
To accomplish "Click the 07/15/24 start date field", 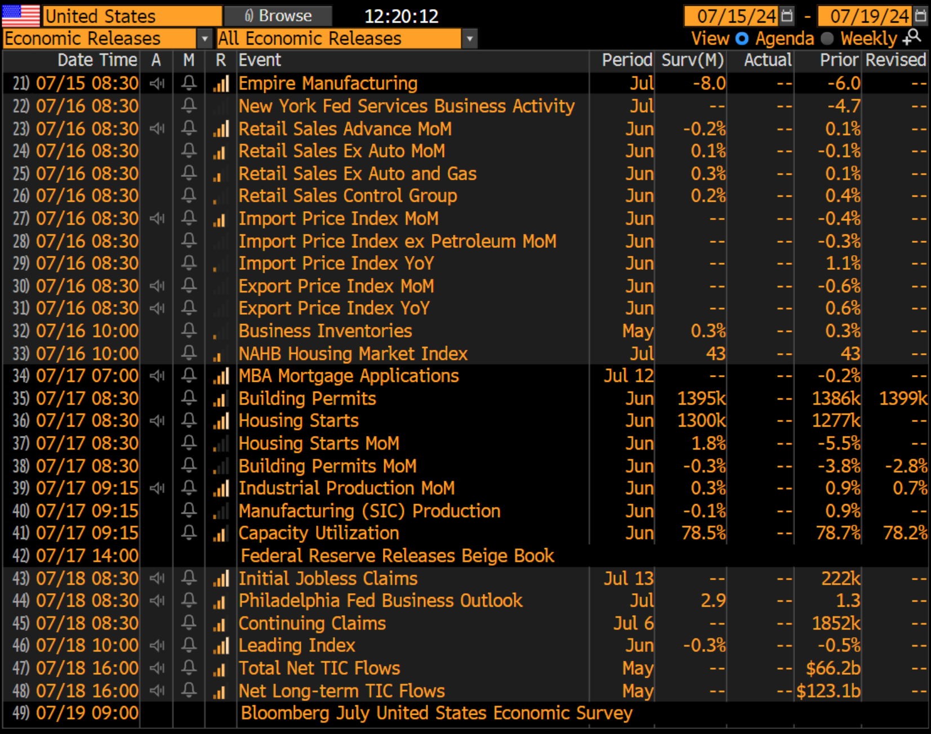I will coord(731,16).
